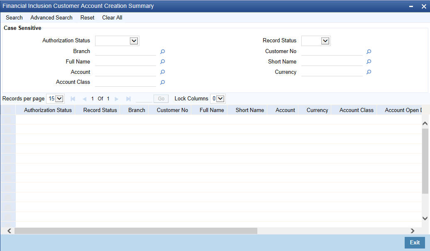Focus the Account input field
The width and height of the screenshot is (430, 251).
coord(126,72)
